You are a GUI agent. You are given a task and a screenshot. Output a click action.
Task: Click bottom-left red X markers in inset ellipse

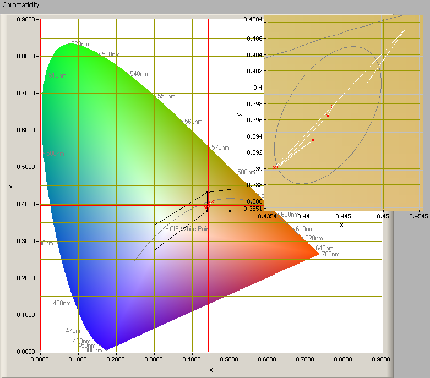click(276, 167)
